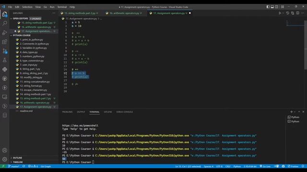The width and height of the screenshot is (307, 172).
Task: Select Python interpreter 3.10.4 64-bit
Action: point(250,166)
